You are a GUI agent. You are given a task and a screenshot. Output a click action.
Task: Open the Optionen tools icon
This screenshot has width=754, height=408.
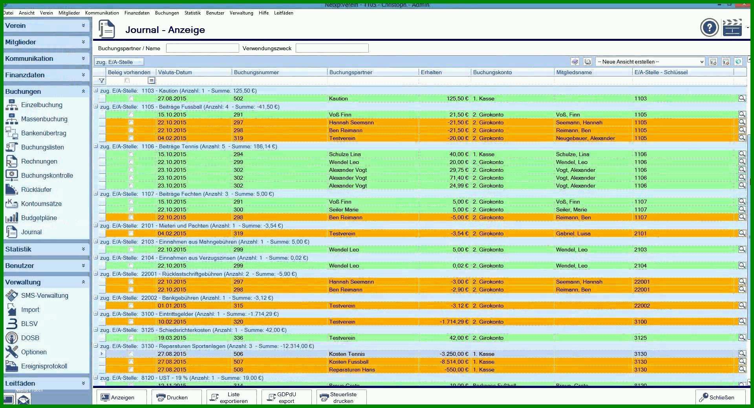click(12, 352)
